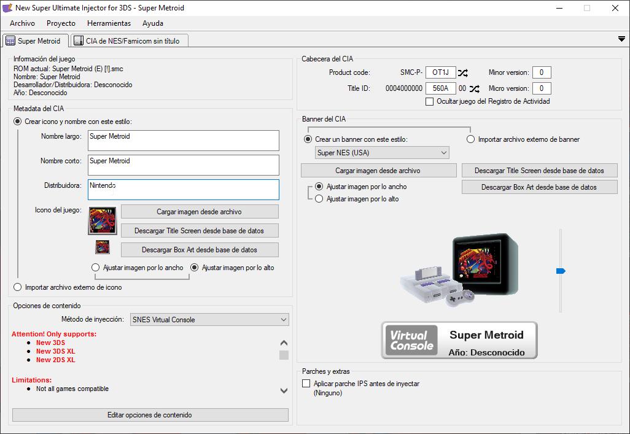Switch to CIA de NES/Famicom sin título tab
Screen dimensions: 630x434
pos(130,41)
